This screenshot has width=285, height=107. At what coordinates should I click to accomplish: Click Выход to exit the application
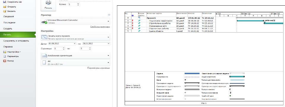tap(10, 61)
